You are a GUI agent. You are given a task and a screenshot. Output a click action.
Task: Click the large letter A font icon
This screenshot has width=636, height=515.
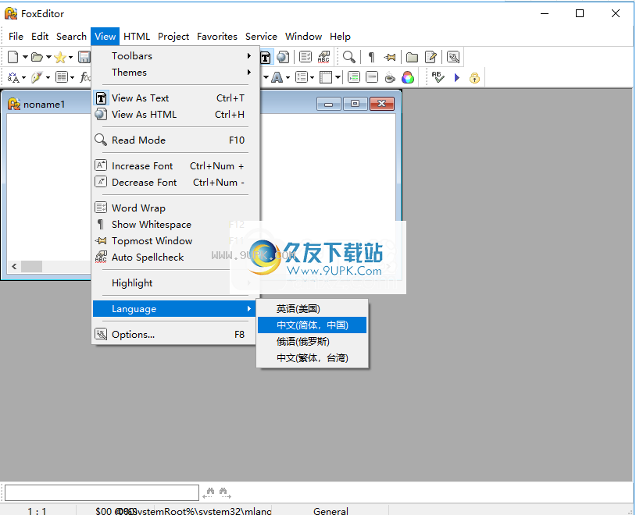pos(277,77)
